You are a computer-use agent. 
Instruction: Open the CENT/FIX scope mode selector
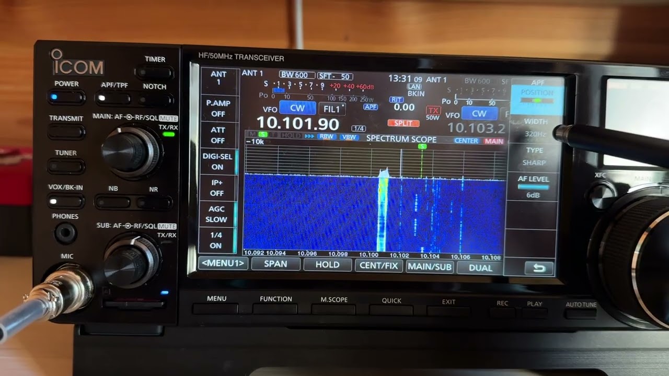tap(378, 266)
